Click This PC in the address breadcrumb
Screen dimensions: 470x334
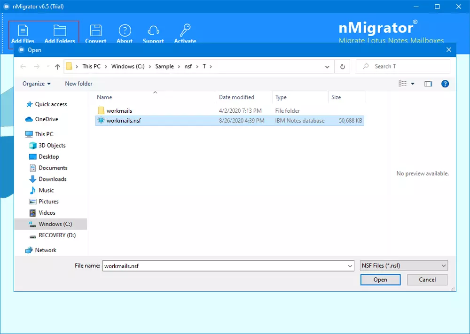(92, 67)
